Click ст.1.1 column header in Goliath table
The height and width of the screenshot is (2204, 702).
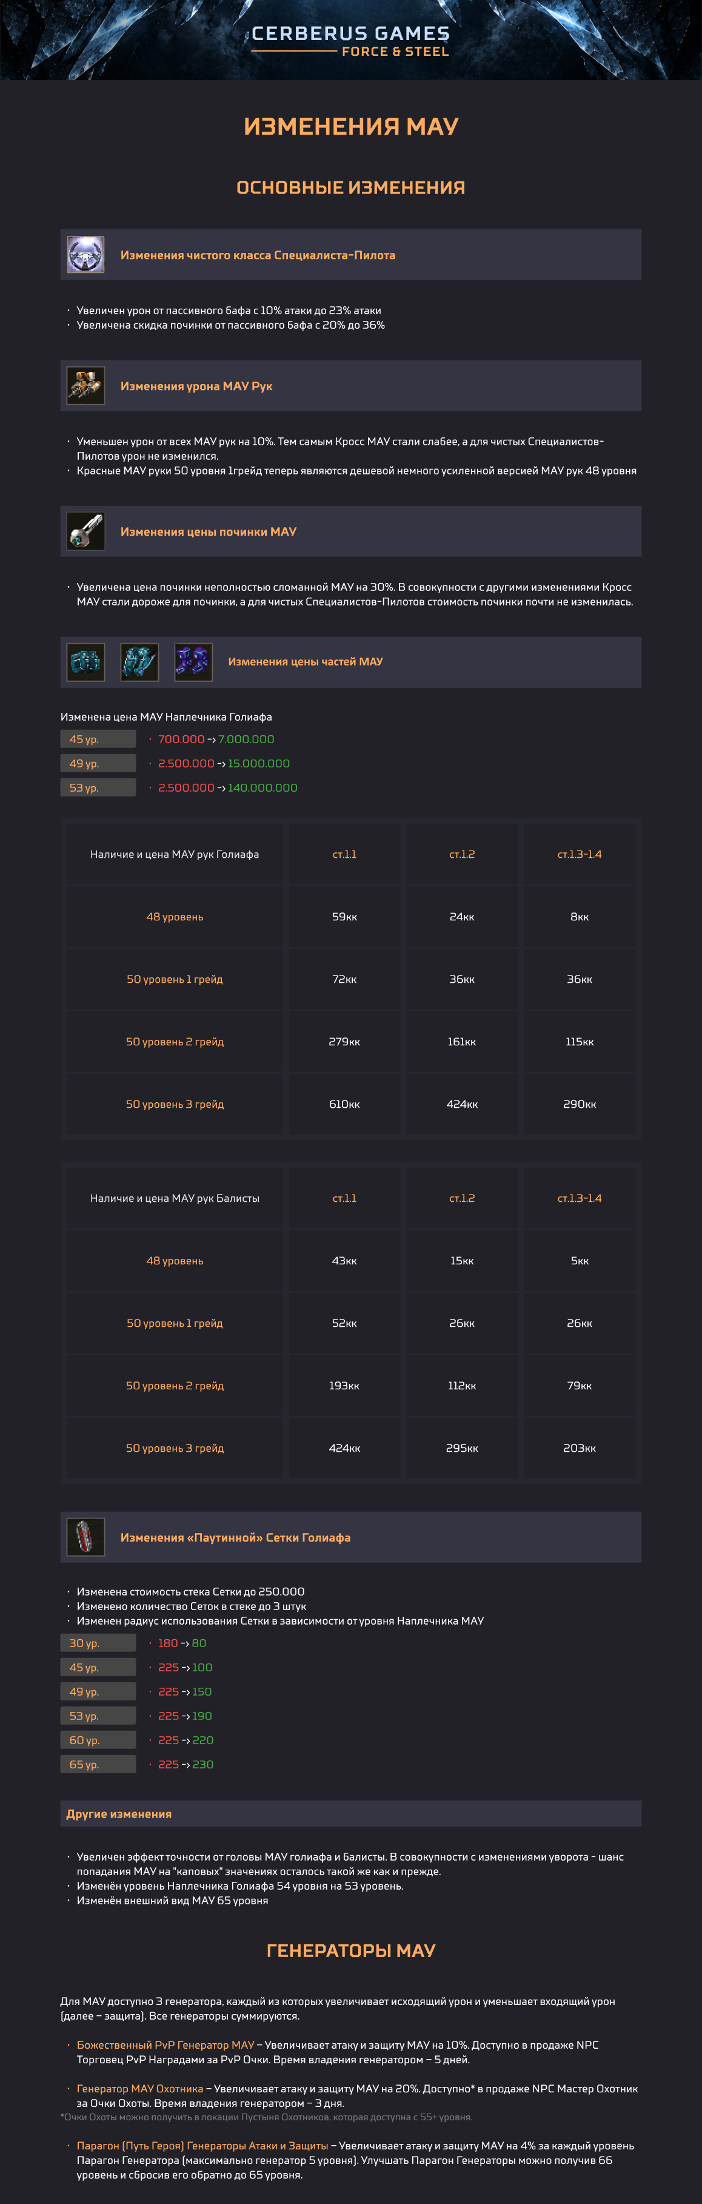pyautogui.click(x=344, y=854)
